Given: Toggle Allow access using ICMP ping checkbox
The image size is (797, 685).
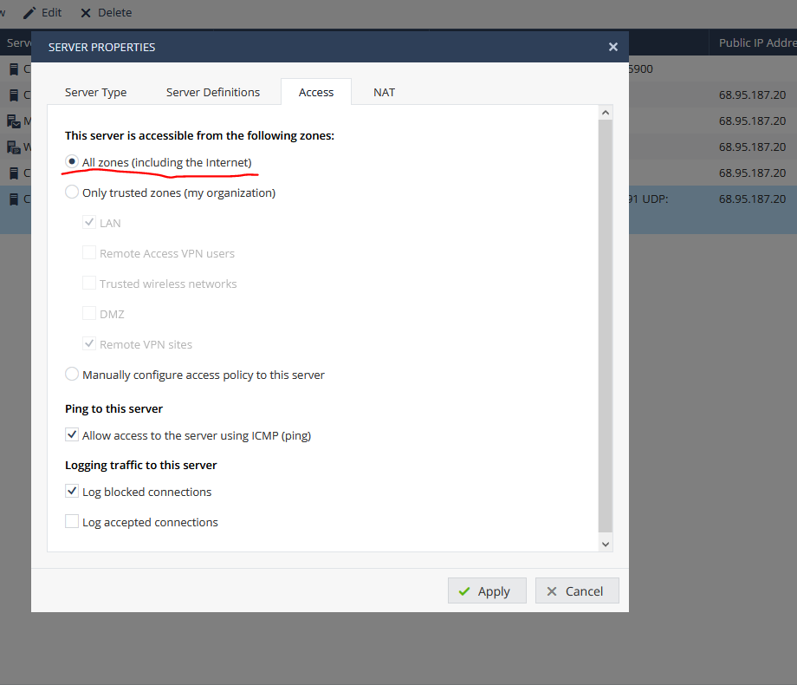Looking at the screenshot, I should tap(72, 435).
